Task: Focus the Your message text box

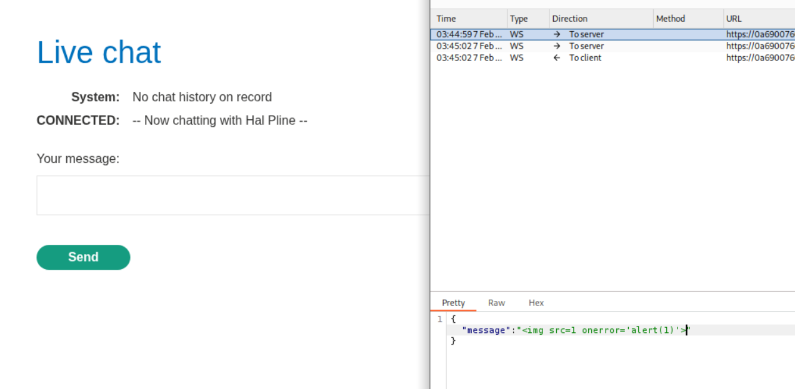Action: coord(232,195)
